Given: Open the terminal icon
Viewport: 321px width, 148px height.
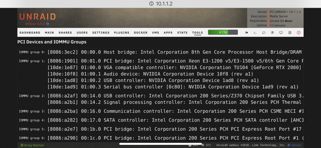Looking at the screenshot, I should (x=255, y=32).
